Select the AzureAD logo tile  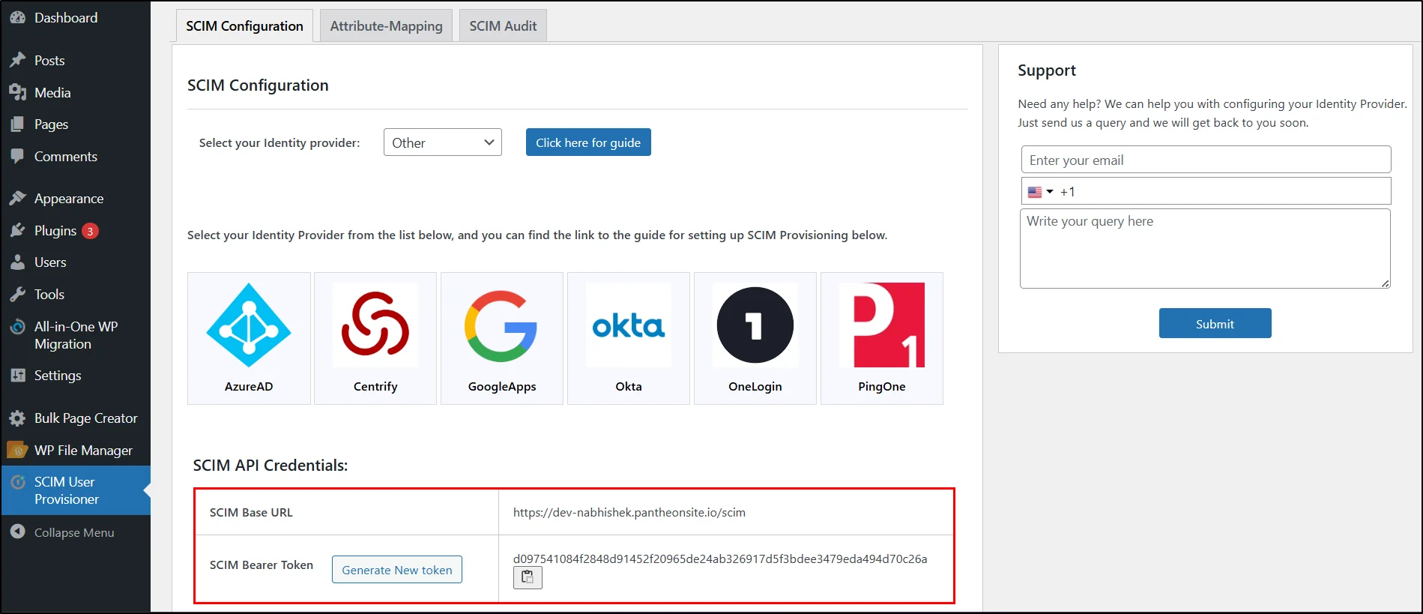click(x=249, y=338)
